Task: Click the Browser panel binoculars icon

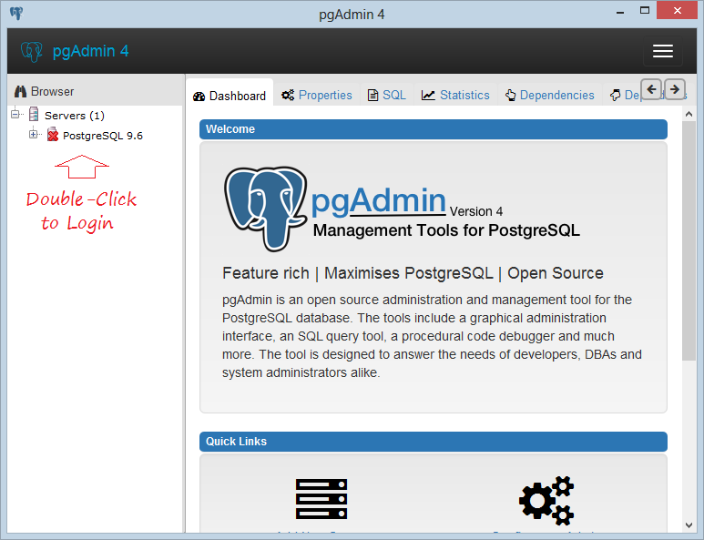Action: pyautogui.click(x=20, y=92)
